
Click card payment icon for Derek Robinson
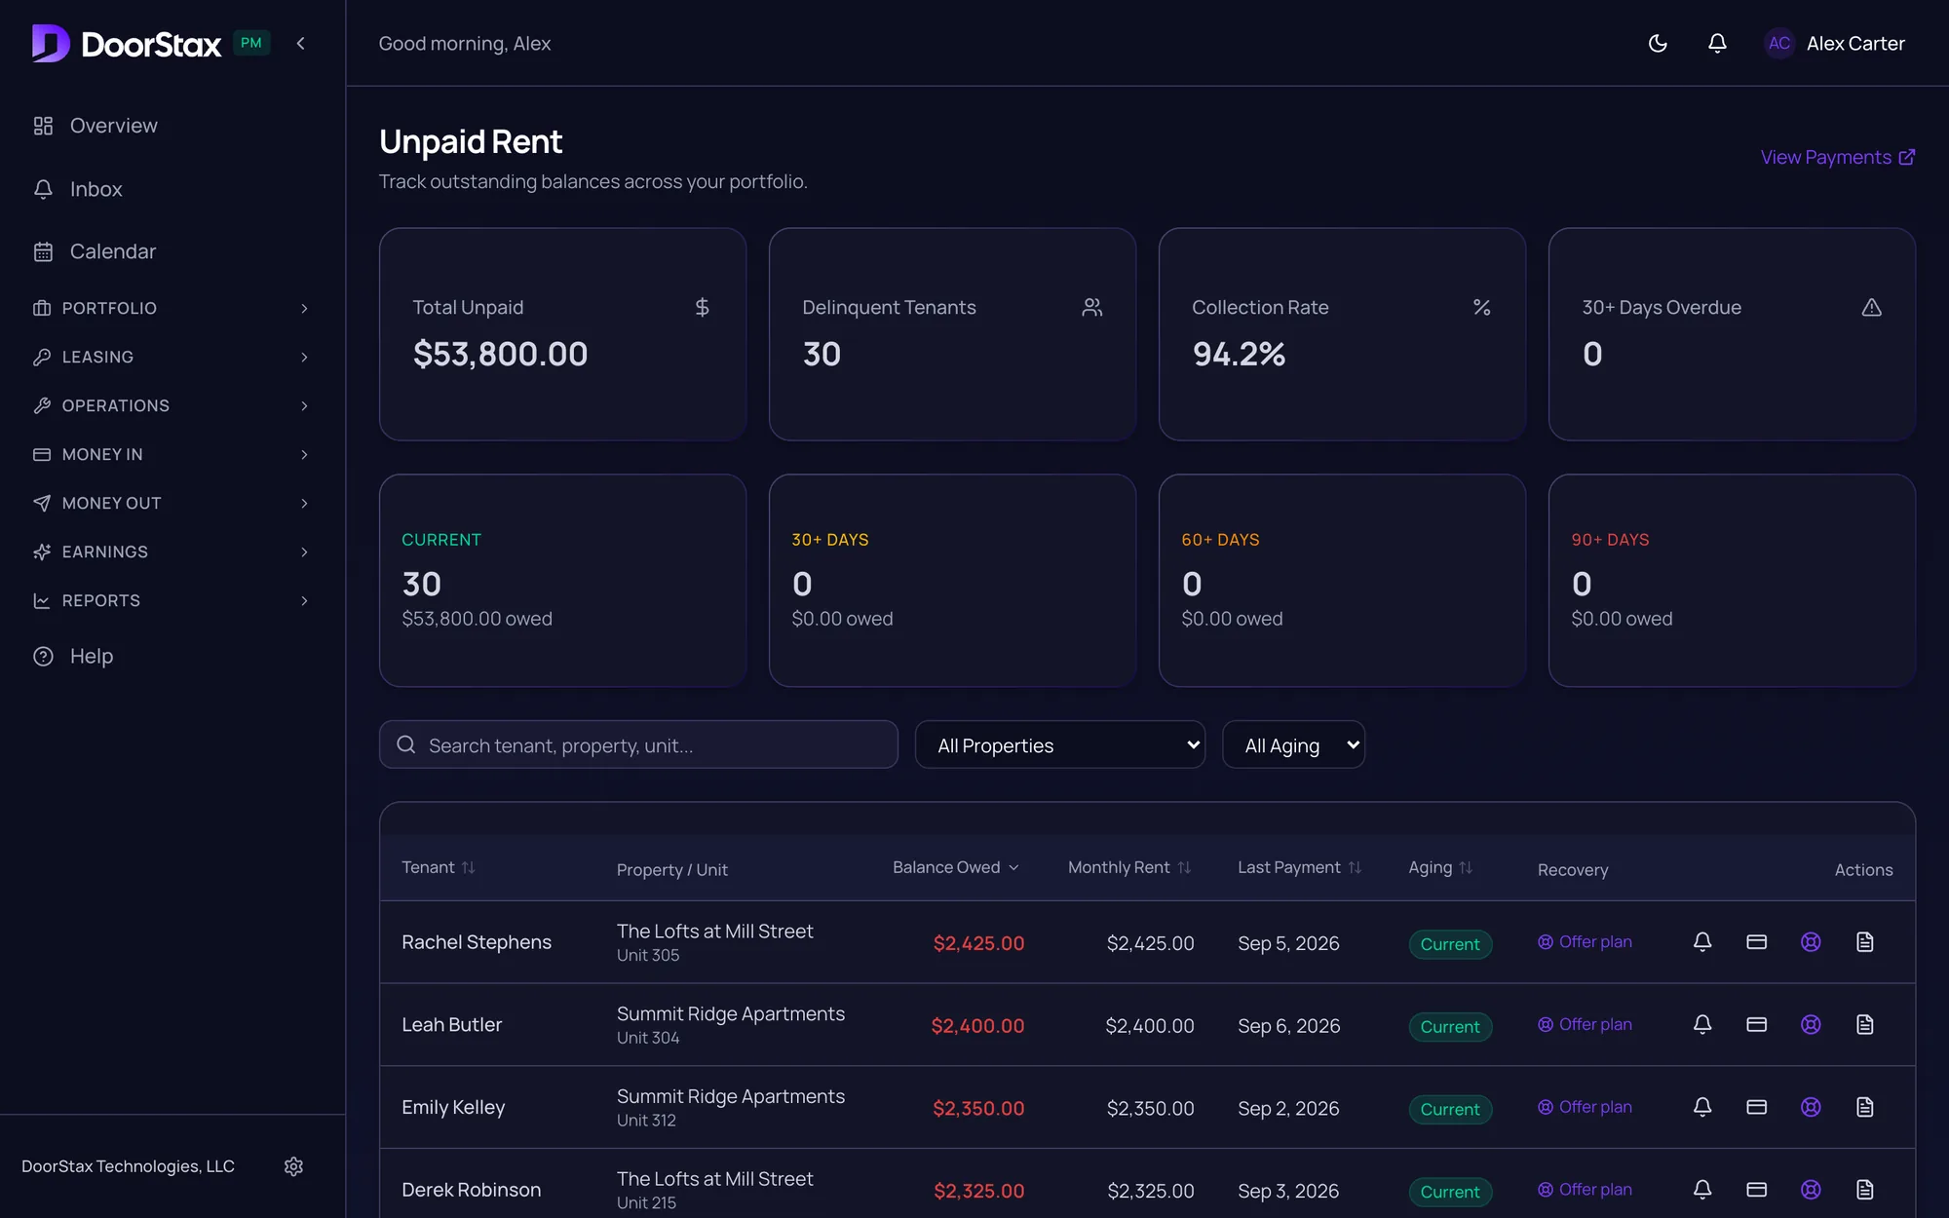(1757, 1190)
